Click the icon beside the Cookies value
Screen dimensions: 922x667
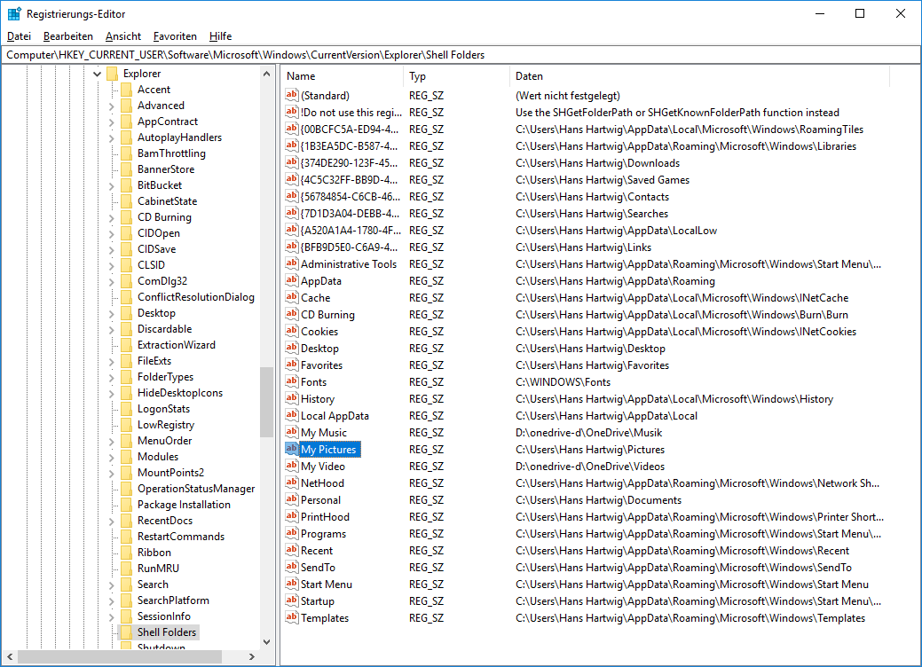pyautogui.click(x=292, y=332)
